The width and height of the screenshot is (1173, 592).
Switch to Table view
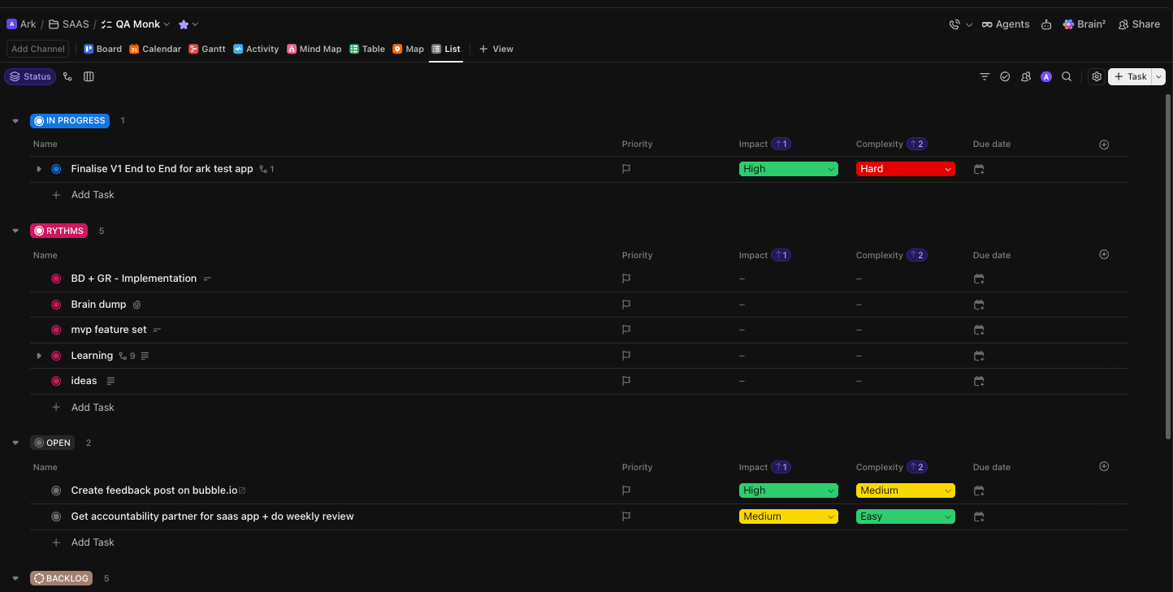pyautogui.click(x=367, y=49)
